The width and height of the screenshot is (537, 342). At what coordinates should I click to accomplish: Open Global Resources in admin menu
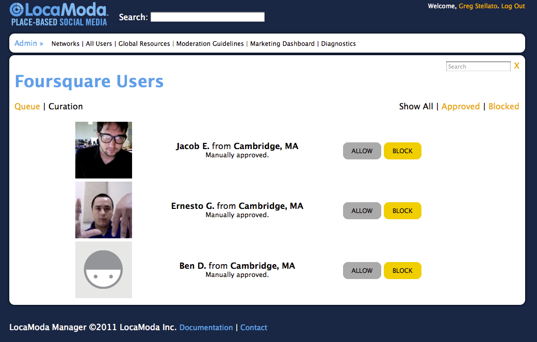coord(144,44)
